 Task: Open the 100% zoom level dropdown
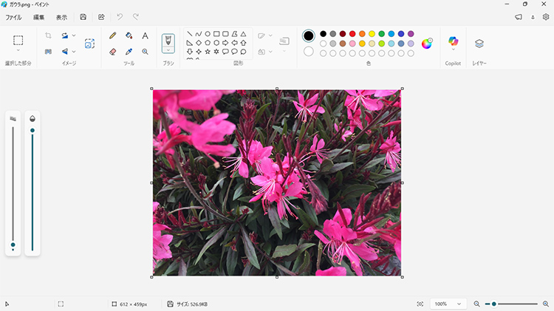click(x=449, y=304)
